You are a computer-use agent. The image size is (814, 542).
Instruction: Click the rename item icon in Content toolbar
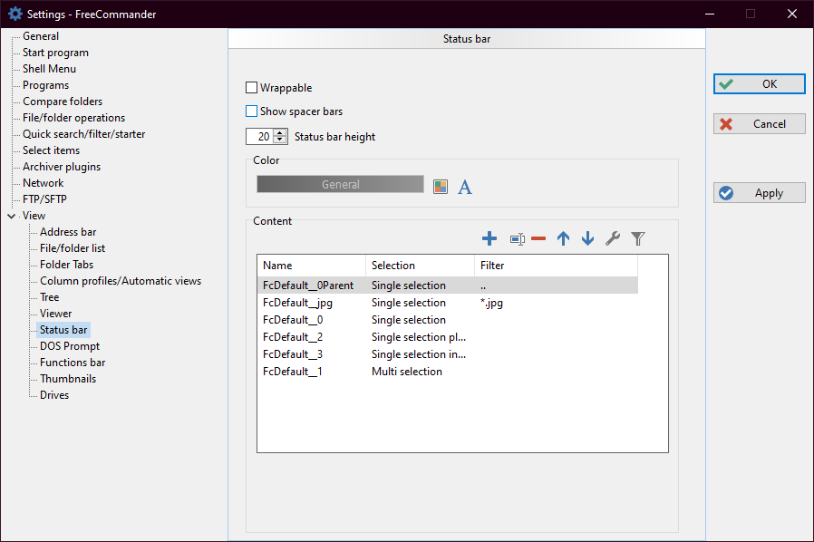click(x=517, y=238)
